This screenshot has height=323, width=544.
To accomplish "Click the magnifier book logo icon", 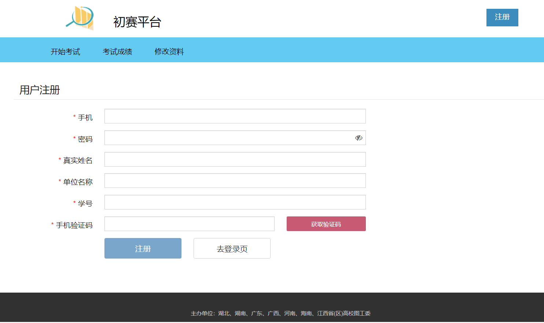I will point(80,18).
